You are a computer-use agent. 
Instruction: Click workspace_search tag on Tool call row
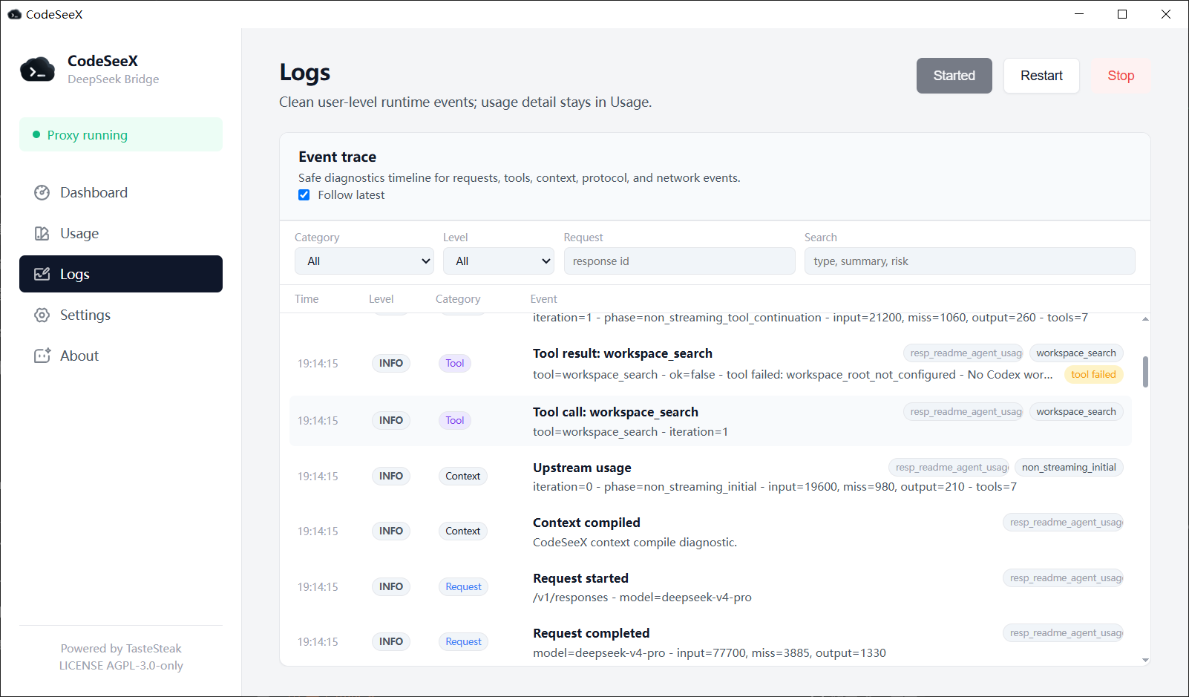tap(1076, 412)
